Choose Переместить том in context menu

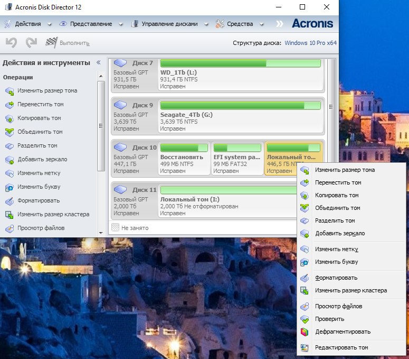[x=351, y=182]
